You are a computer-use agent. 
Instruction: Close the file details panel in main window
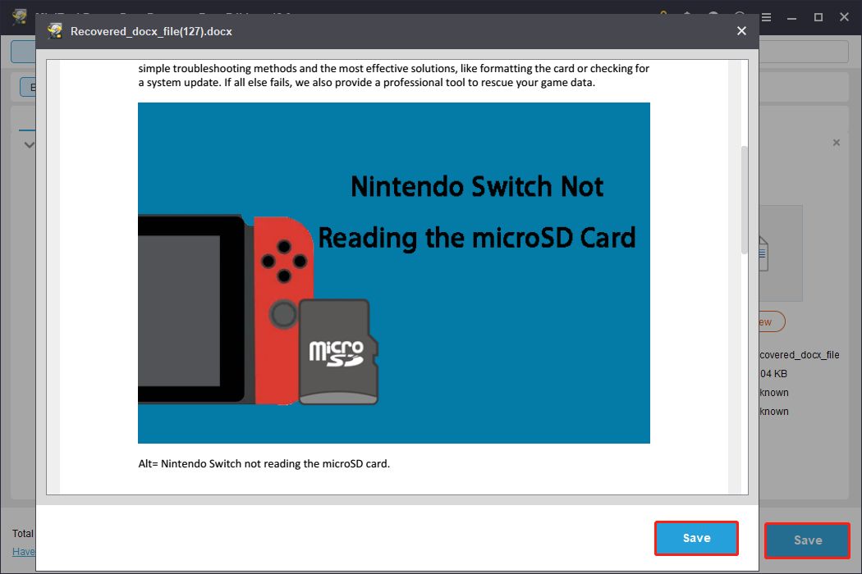coord(837,143)
